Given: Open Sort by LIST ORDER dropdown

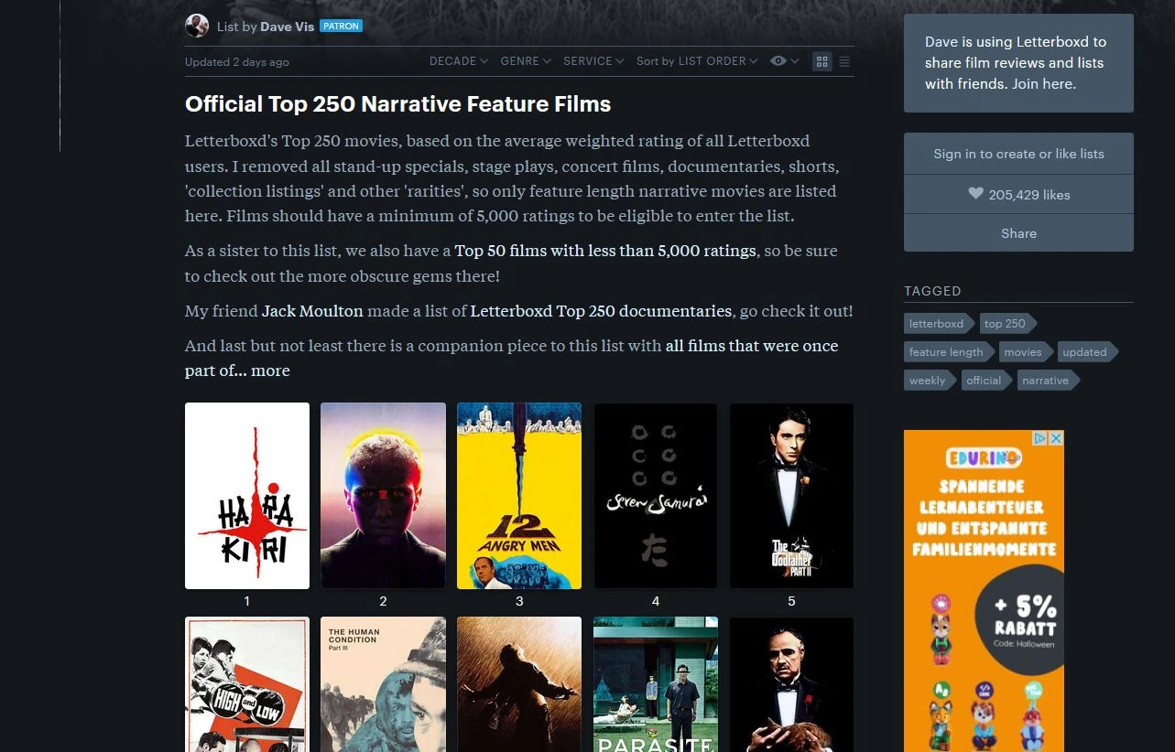Looking at the screenshot, I should pos(697,61).
